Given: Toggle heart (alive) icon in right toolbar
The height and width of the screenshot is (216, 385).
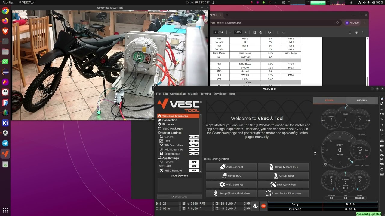Looking at the screenshot, I should (x=382, y=169).
